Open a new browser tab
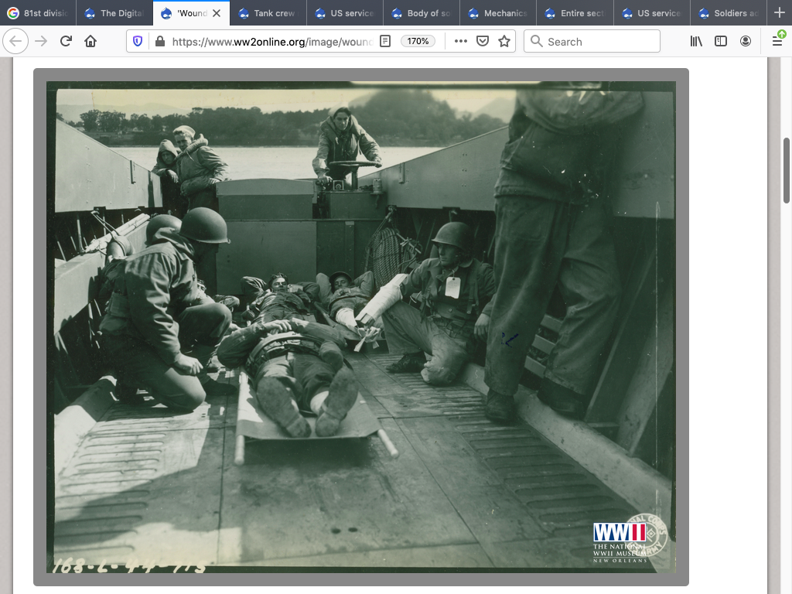The width and height of the screenshot is (792, 594). [779, 13]
